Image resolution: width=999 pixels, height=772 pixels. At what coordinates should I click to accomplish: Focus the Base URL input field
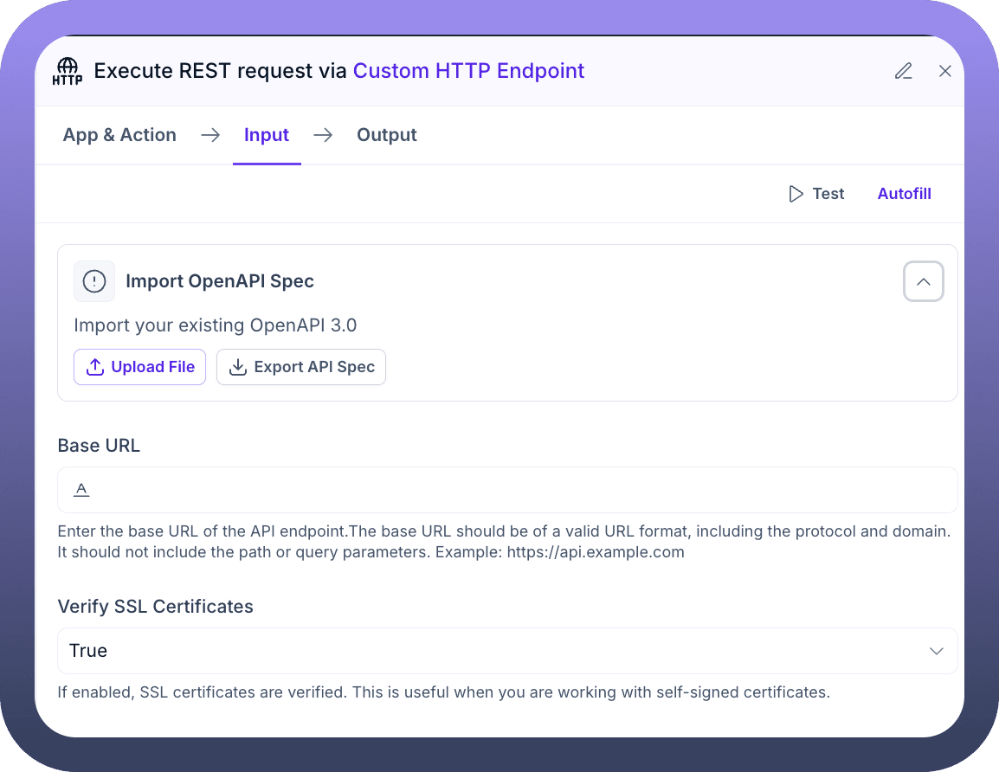tap(519, 490)
